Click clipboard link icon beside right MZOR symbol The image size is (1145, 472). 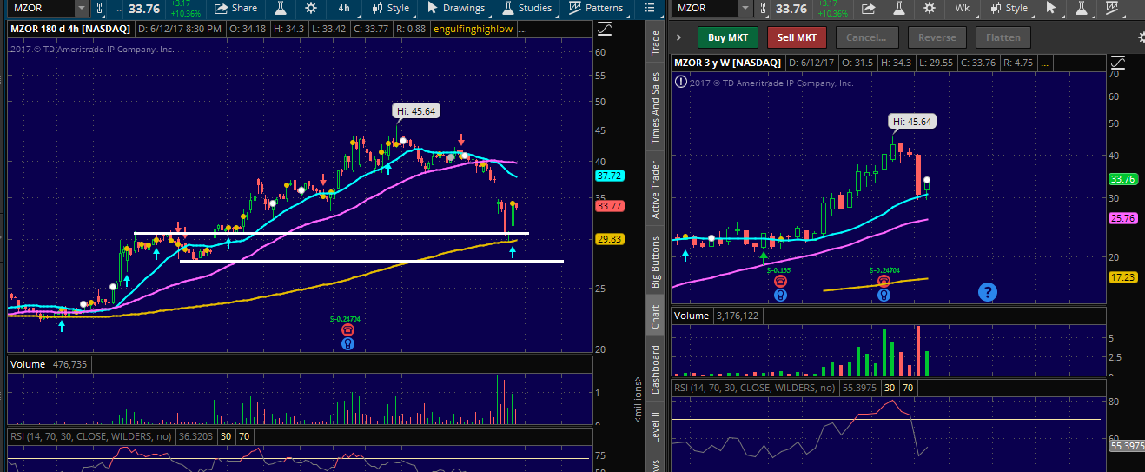[762, 9]
